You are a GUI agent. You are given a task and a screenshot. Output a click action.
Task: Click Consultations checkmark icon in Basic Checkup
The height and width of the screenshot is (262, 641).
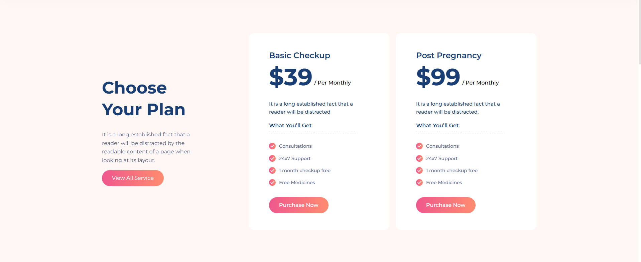(272, 146)
